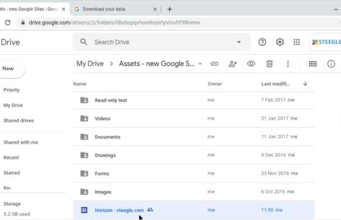Open the More actions three-dot menu
The height and width of the screenshot is (220, 341).
point(288,64)
